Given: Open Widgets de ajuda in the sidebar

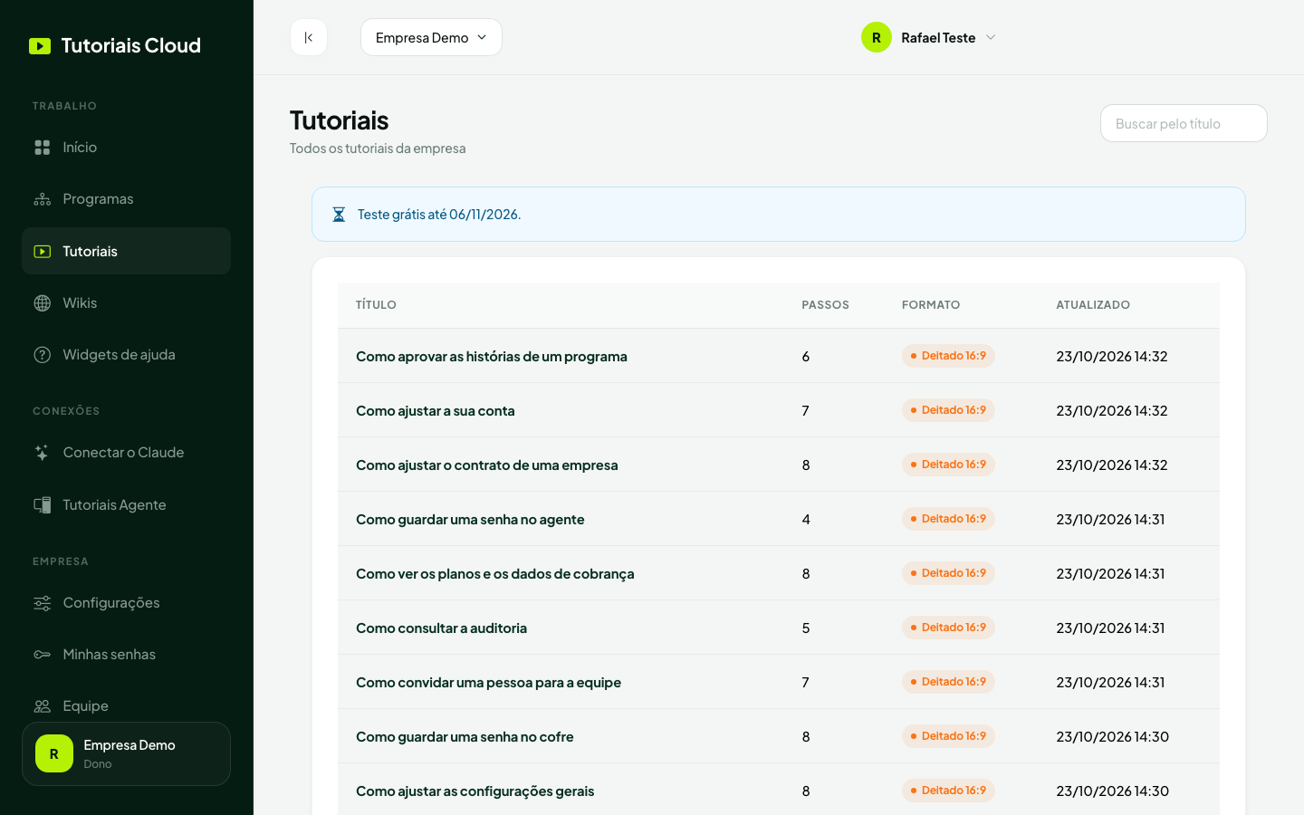Looking at the screenshot, I should coord(126,355).
